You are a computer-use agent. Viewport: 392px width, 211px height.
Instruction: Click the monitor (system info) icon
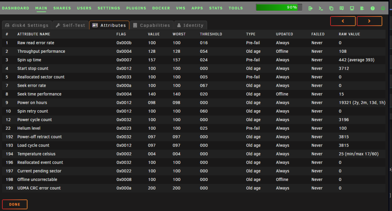352,8
